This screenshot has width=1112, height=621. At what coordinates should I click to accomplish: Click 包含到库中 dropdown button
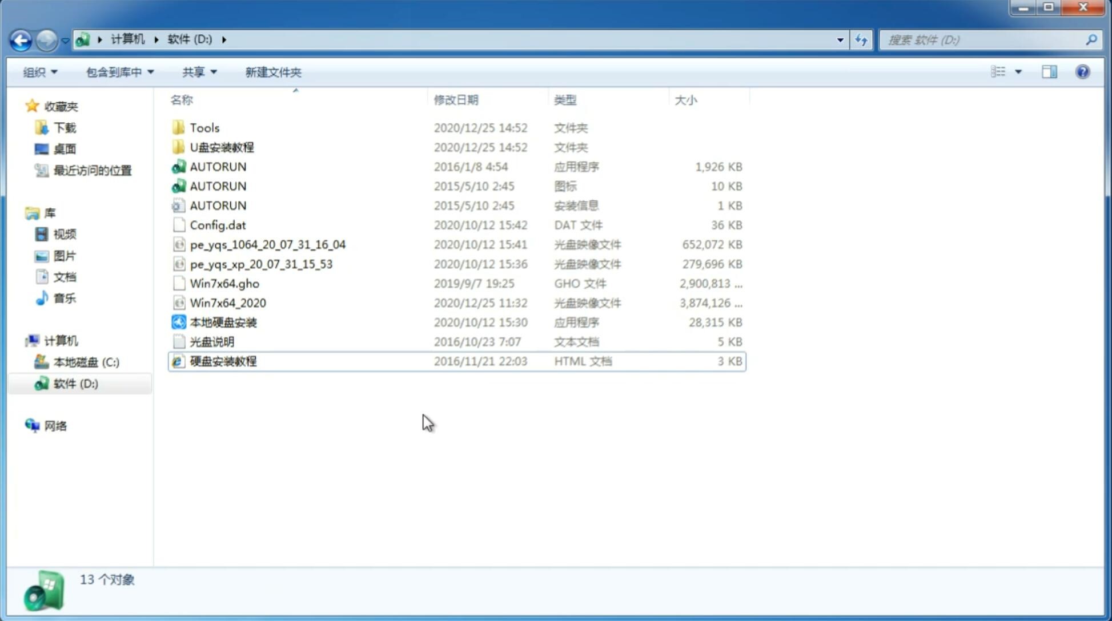(x=120, y=71)
